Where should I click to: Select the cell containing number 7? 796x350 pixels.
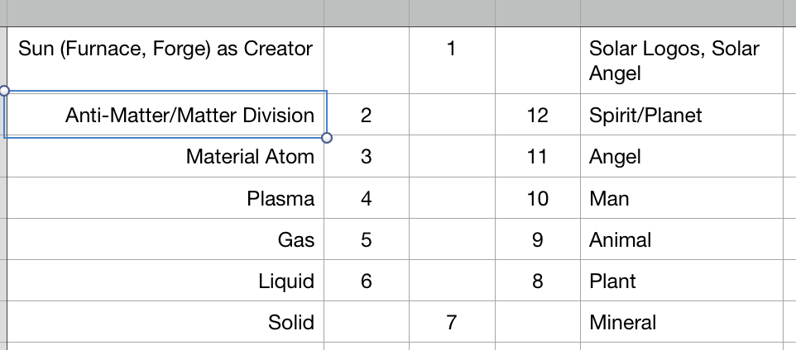[451, 323]
